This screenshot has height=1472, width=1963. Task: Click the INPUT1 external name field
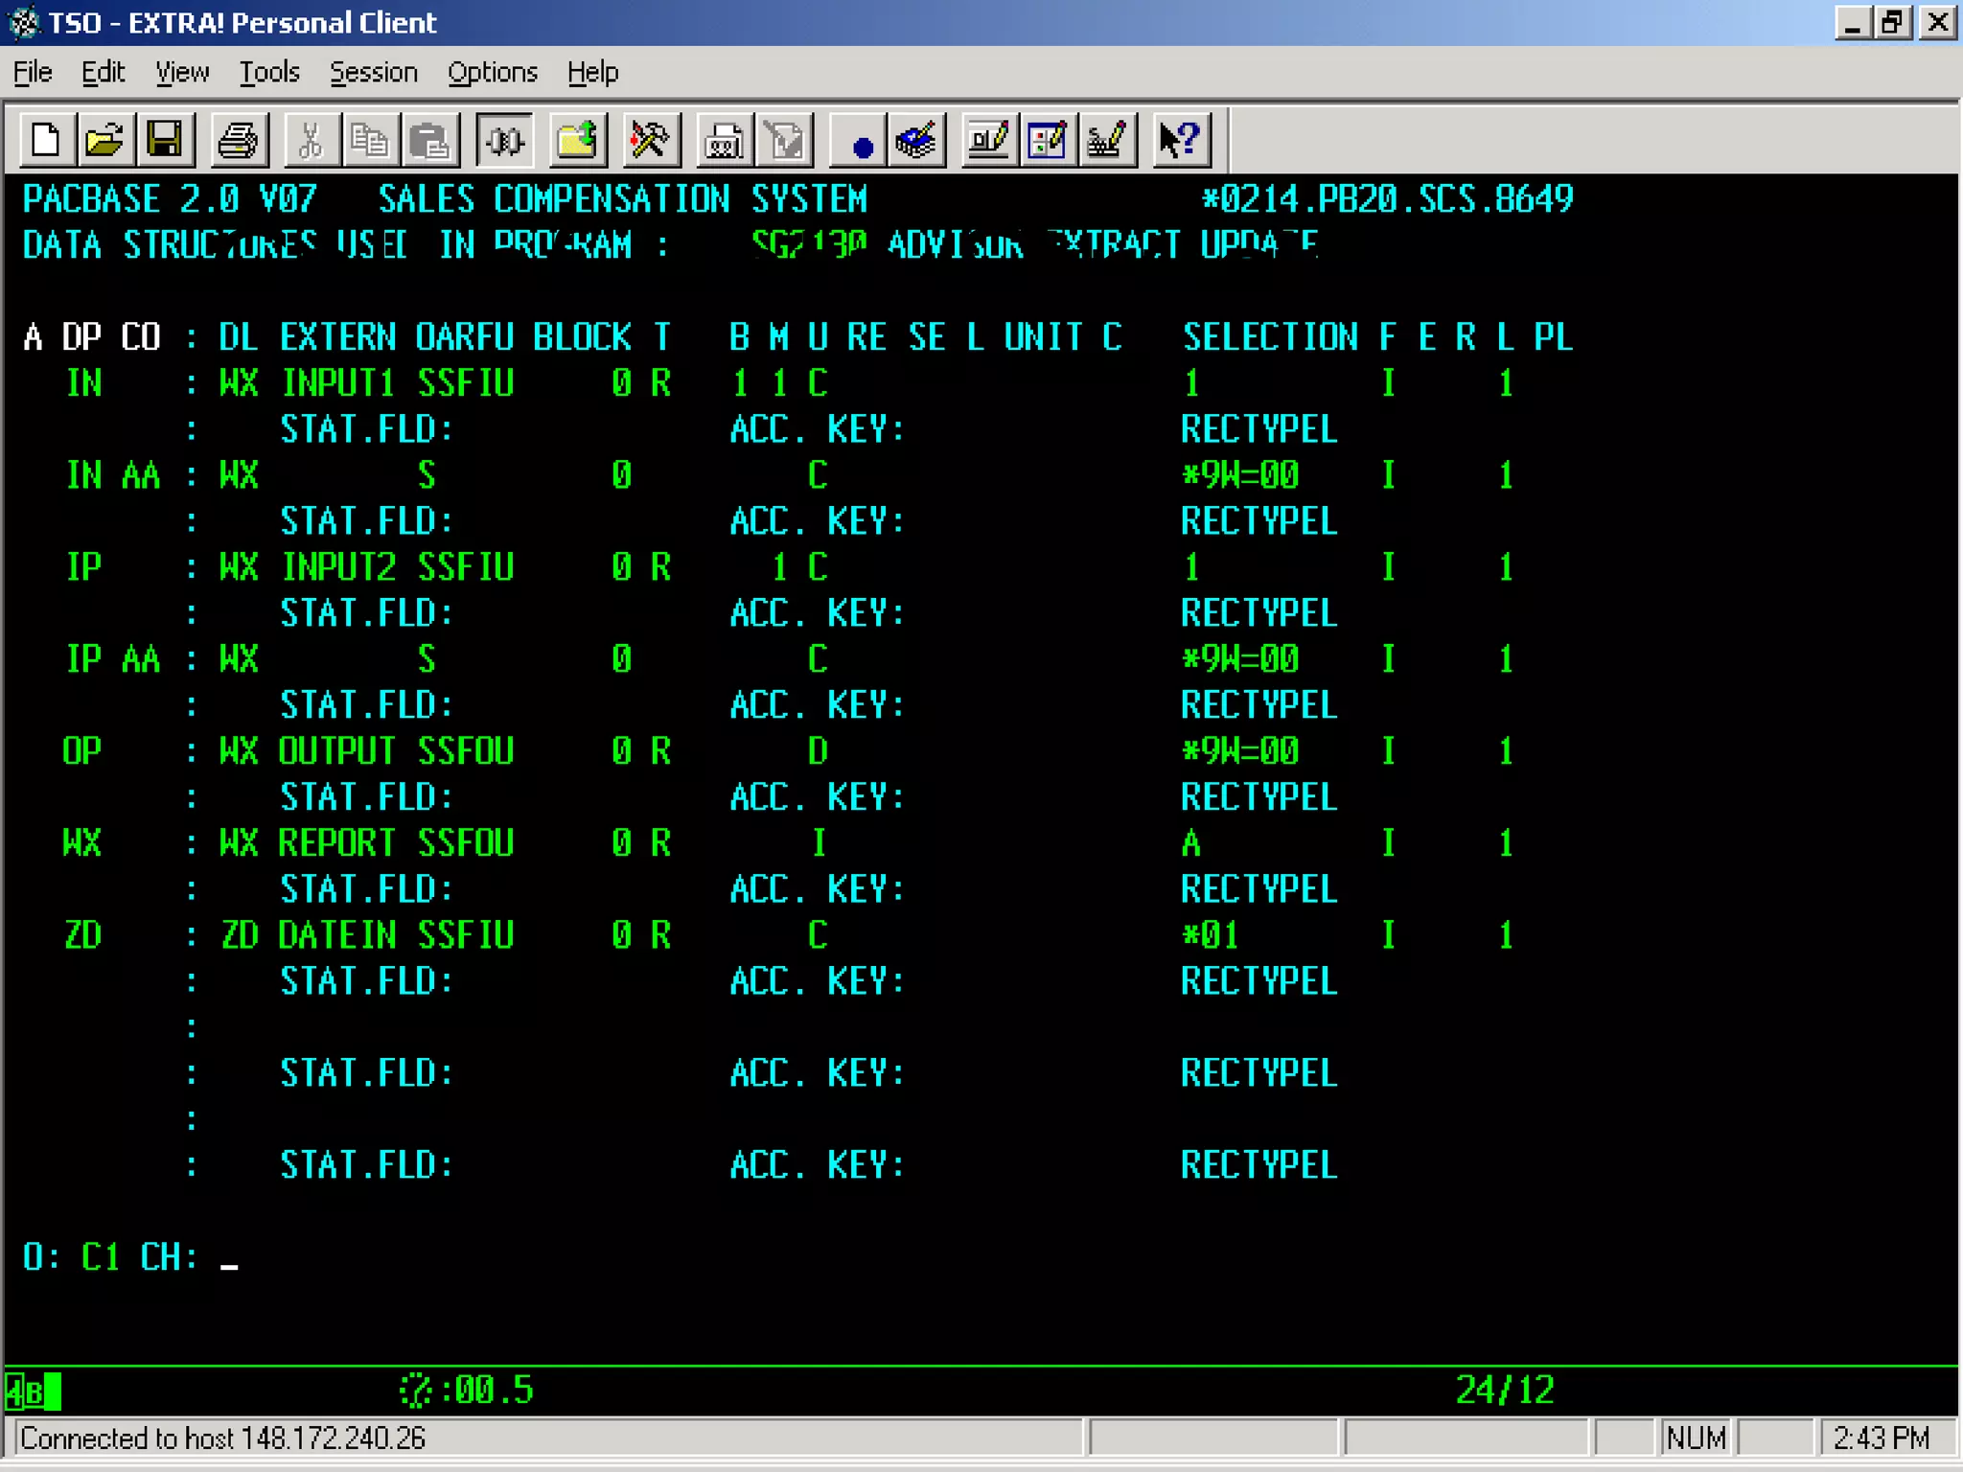337,383
